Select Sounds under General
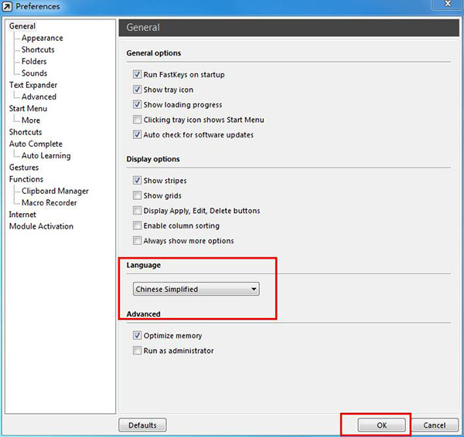This screenshot has height=437, width=464. coord(34,73)
